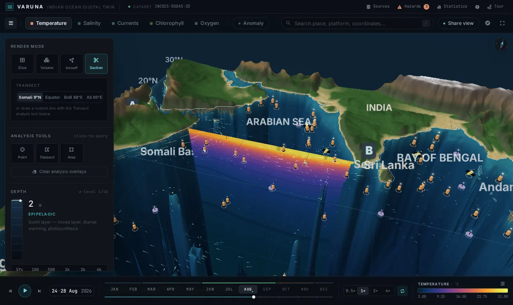513x305 pixels.
Task: Open the Sources panel
Action: point(378,7)
